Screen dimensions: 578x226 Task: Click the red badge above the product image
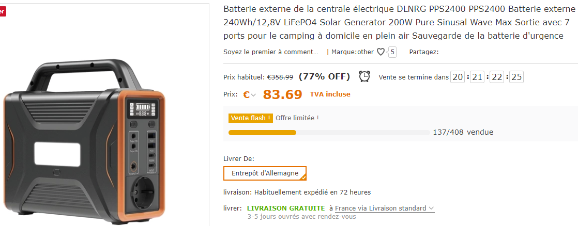3,11
